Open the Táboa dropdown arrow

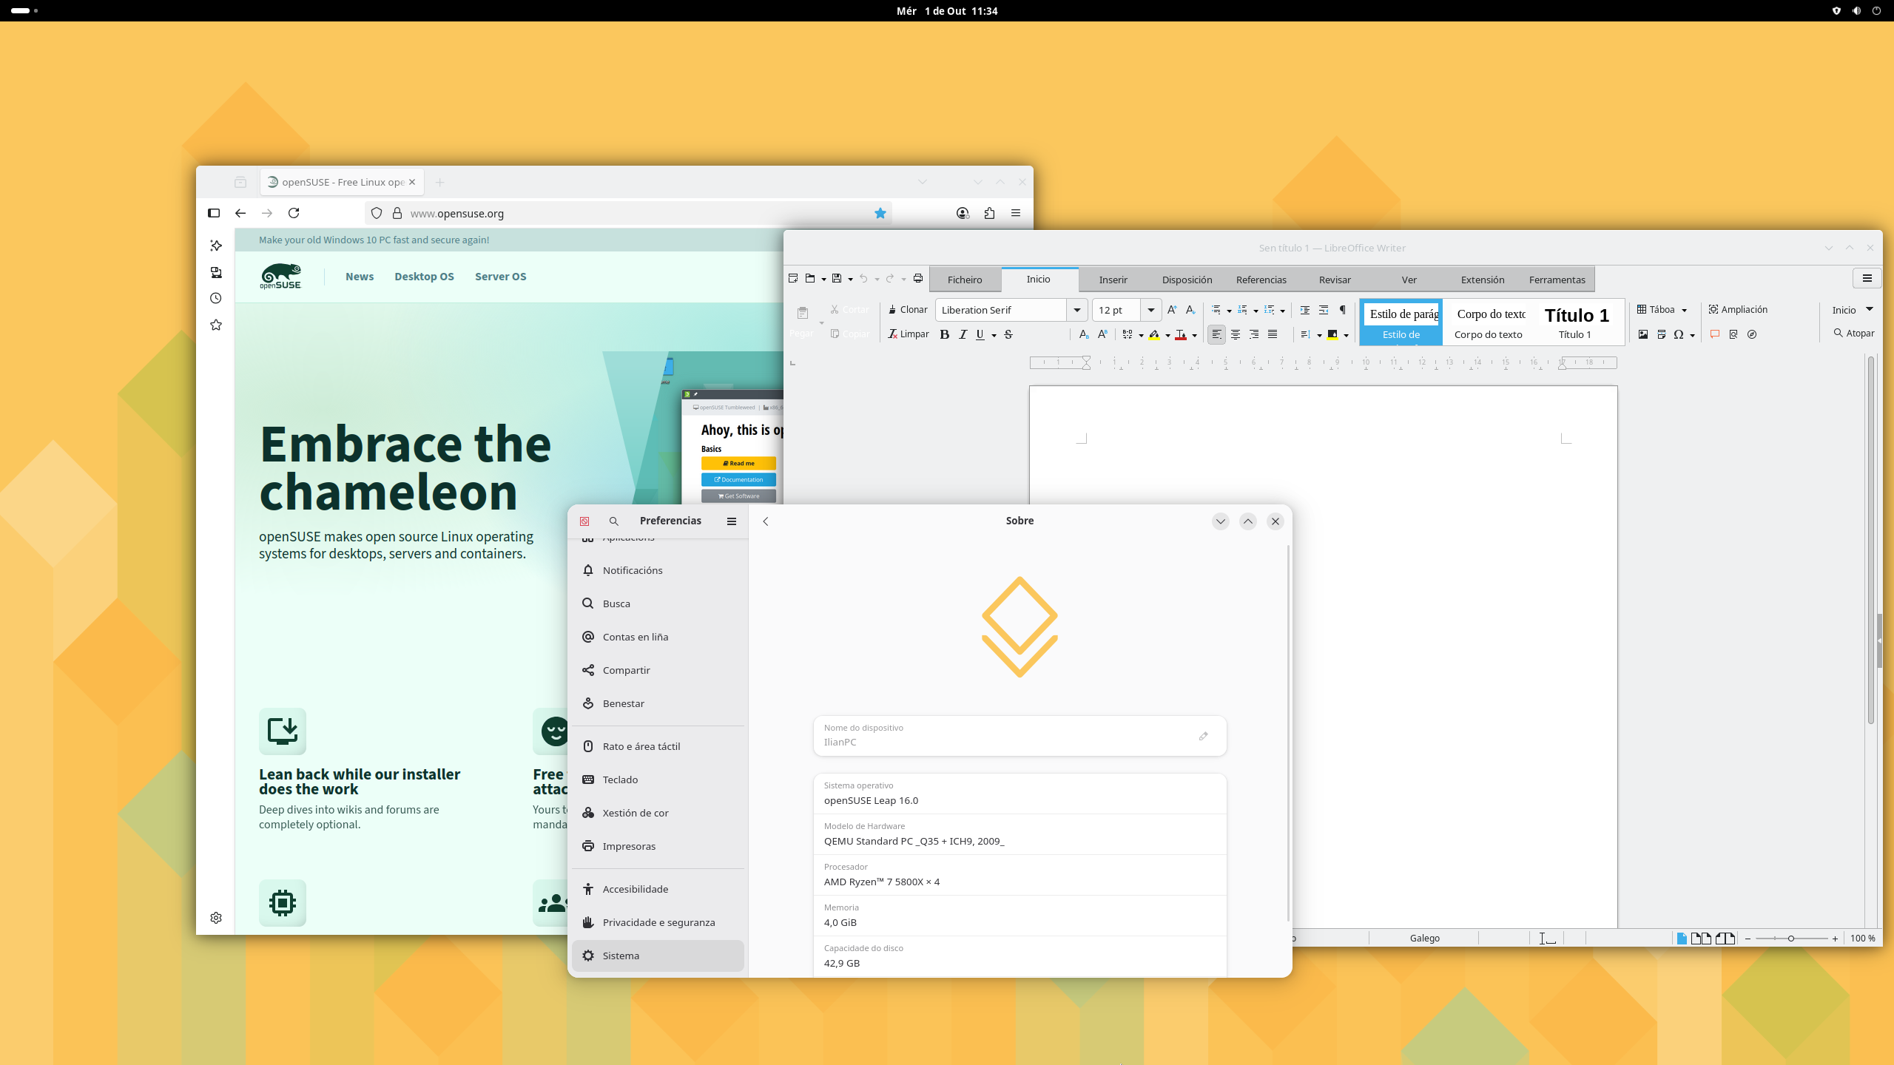click(x=1685, y=310)
